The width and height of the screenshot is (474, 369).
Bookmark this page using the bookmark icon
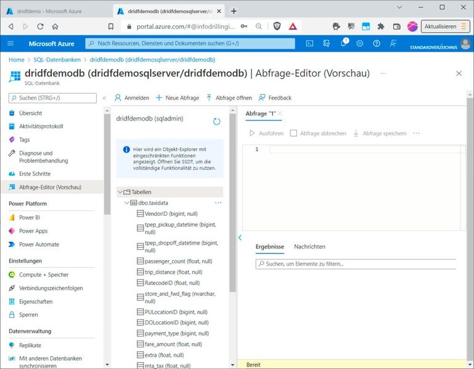pos(111,26)
